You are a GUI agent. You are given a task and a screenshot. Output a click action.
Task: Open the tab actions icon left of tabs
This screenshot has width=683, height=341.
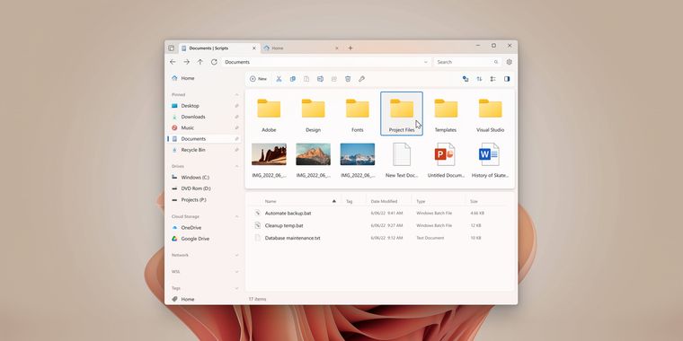click(171, 48)
